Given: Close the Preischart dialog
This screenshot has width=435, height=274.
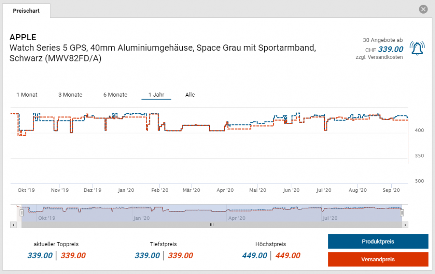Looking at the screenshot, I should pyautogui.click(x=423, y=9).
